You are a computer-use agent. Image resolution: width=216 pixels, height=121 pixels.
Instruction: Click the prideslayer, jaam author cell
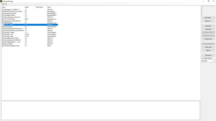click(x=52, y=23)
